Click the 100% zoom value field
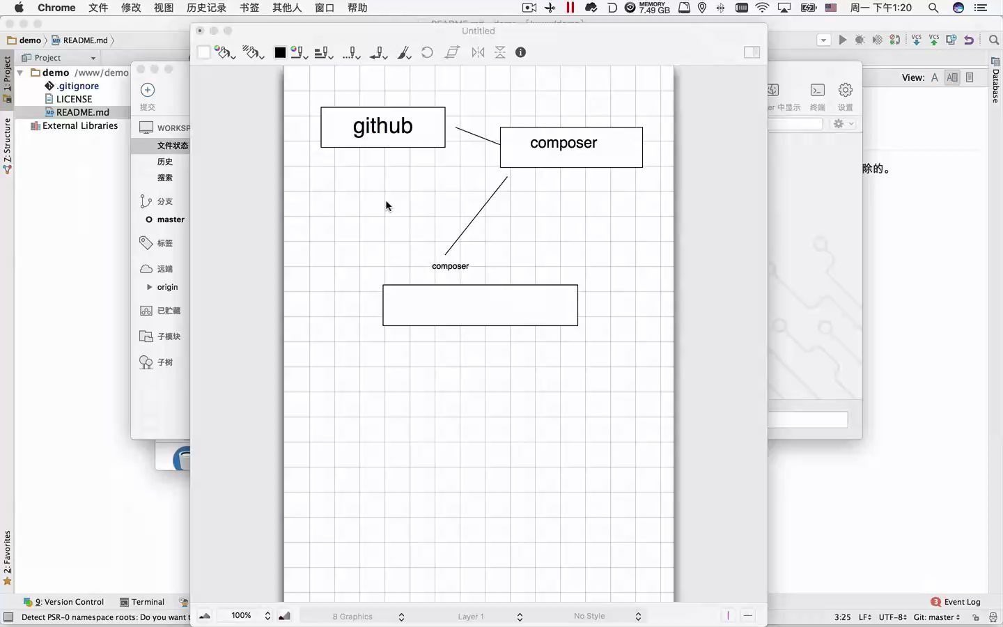The image size is (1003, 627). (241, 616)
